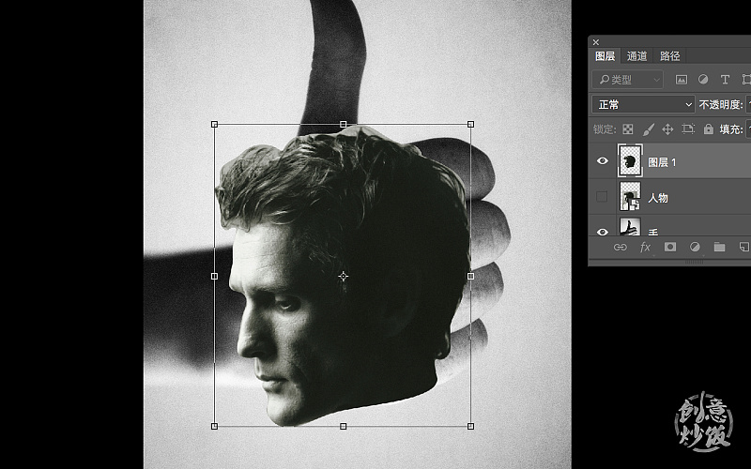Add a layer mask

[670, 247]
